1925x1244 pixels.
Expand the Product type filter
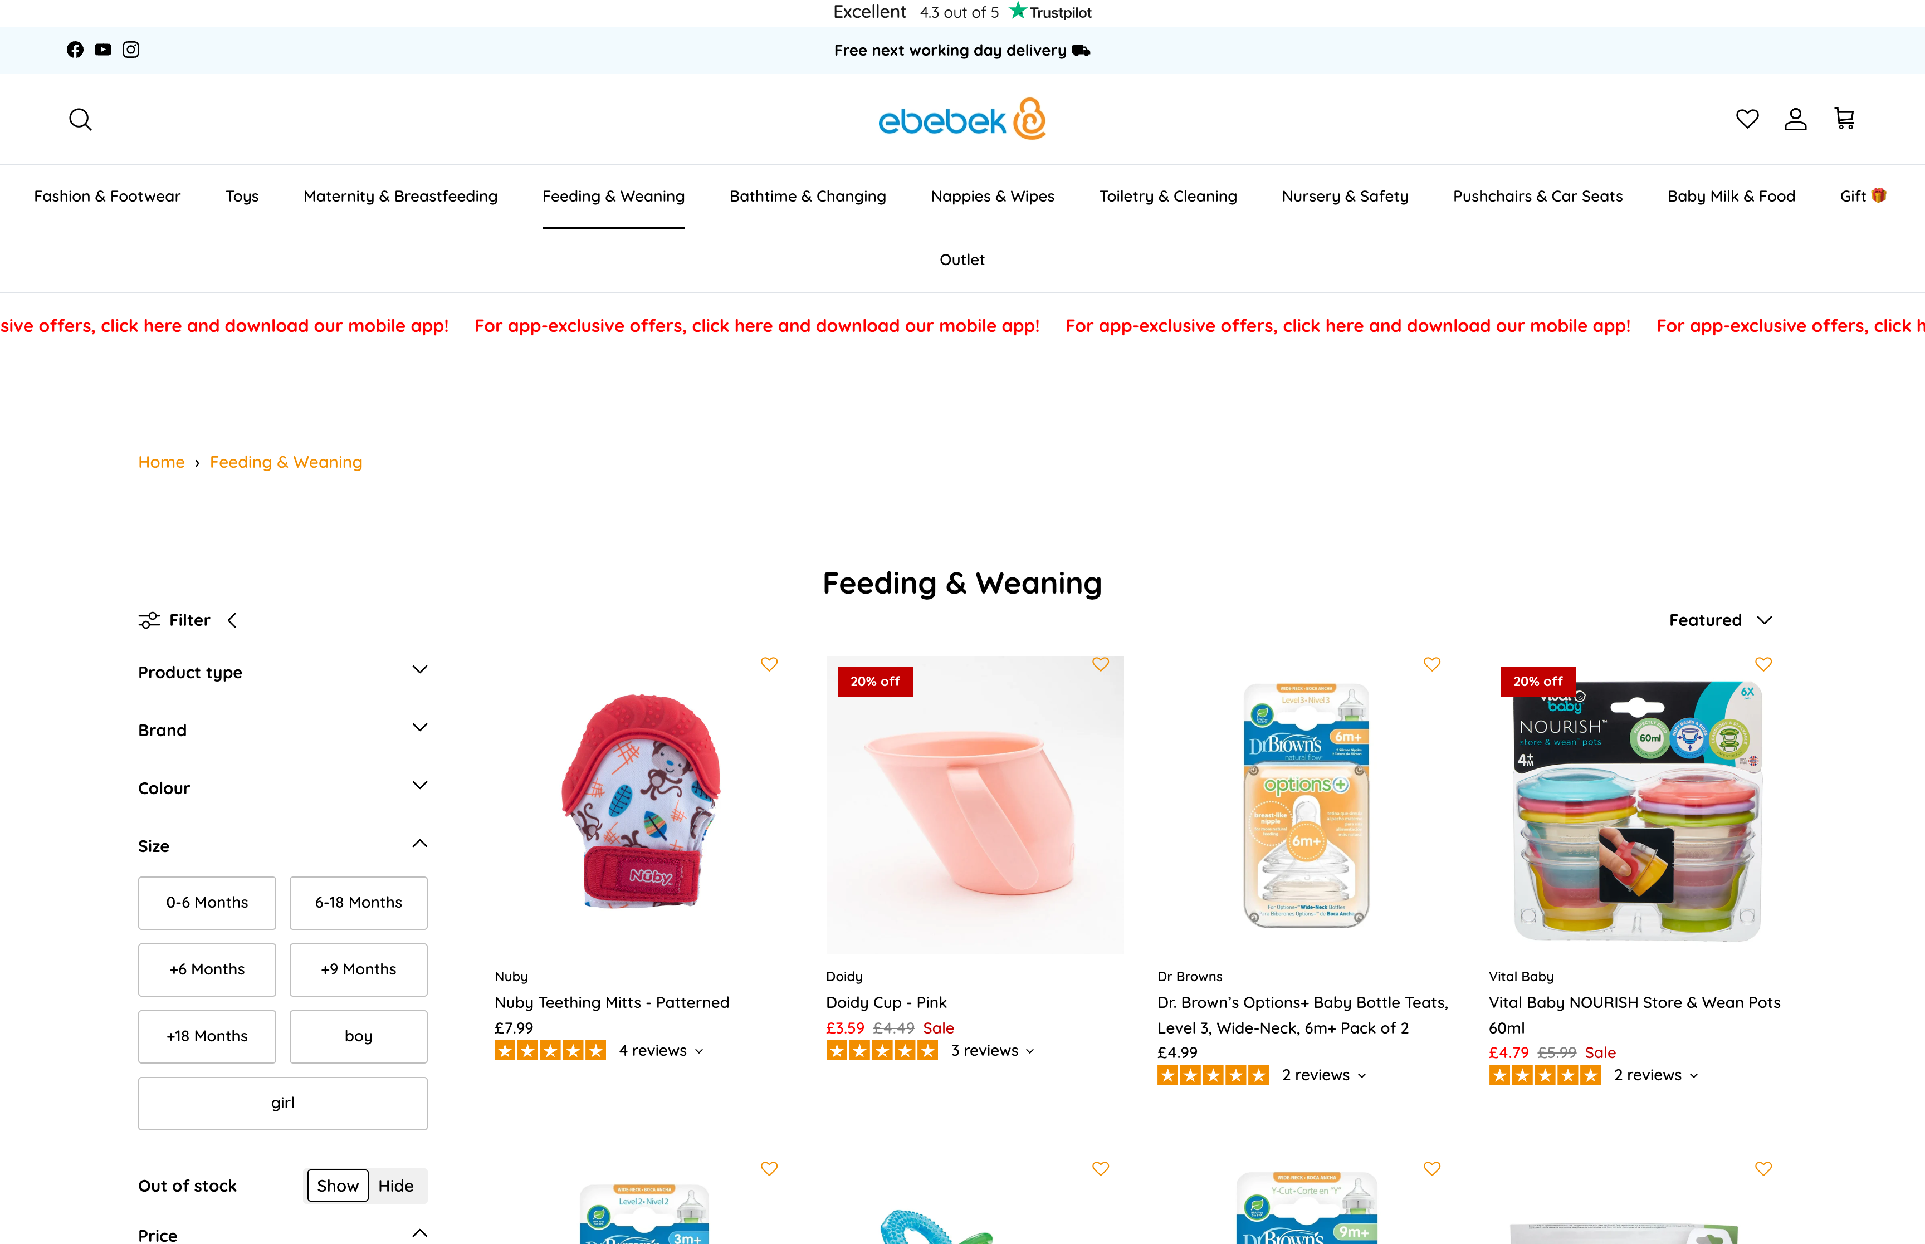pyautogui.click(x=282, y=672)
